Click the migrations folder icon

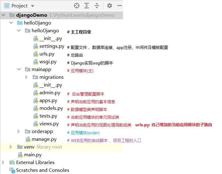35,77
